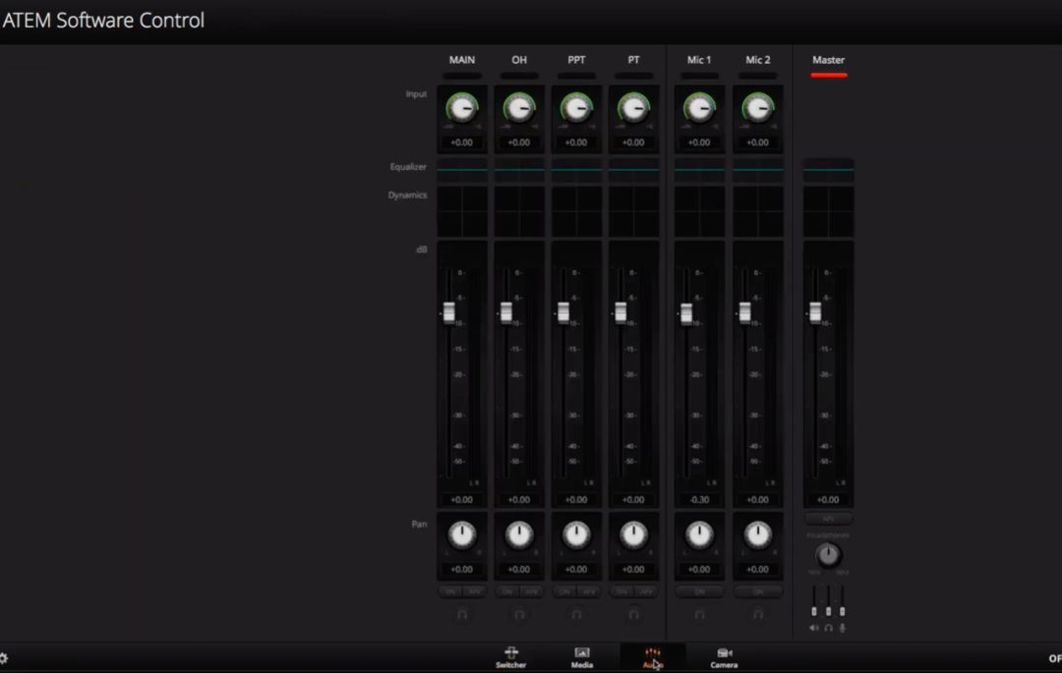Viewport: 1062px width, 673px height.
Task: Click the OH channel fader handle
Action: (x=505, y=312)
